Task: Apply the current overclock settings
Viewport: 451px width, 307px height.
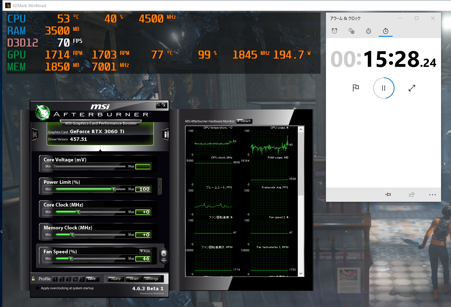Action: tap(116, 279)
